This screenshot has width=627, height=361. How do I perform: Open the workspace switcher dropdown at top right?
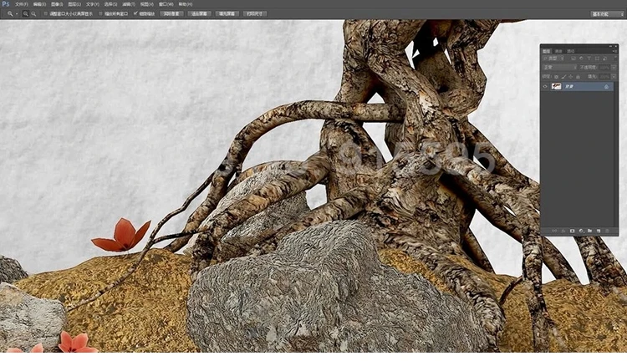tap(608, 14)
